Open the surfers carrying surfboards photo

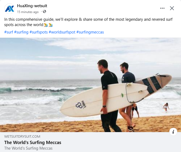[90, 85]
